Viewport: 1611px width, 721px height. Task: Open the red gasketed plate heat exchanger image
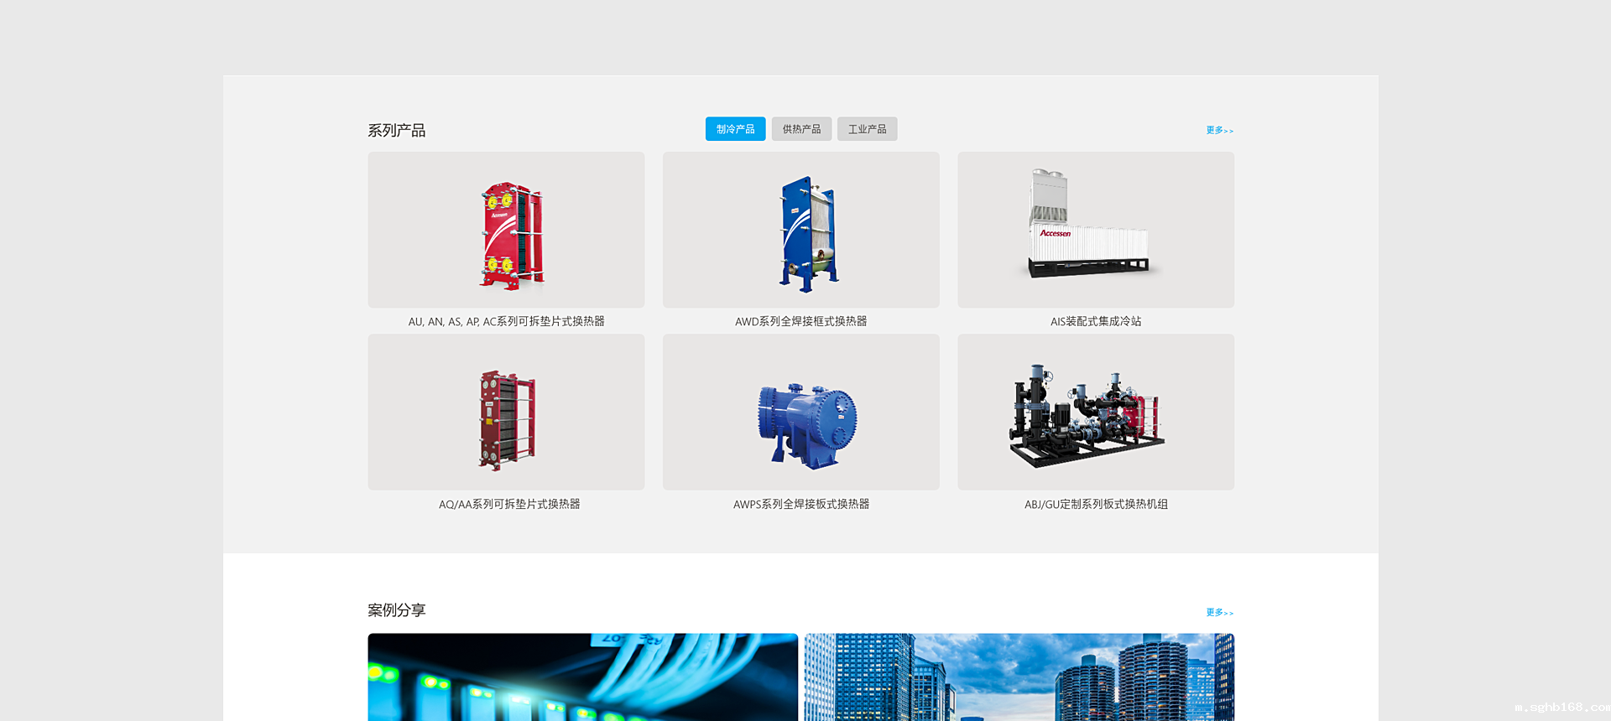pos(506,230)
